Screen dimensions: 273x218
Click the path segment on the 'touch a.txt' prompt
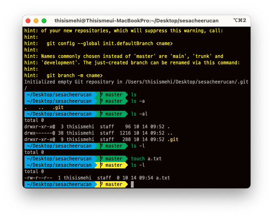59,159
